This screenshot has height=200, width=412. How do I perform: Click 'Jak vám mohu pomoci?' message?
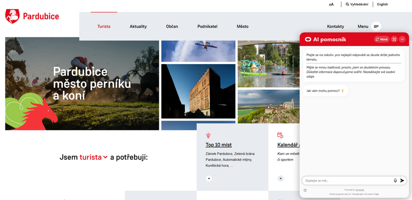click(x=325, y=90)
